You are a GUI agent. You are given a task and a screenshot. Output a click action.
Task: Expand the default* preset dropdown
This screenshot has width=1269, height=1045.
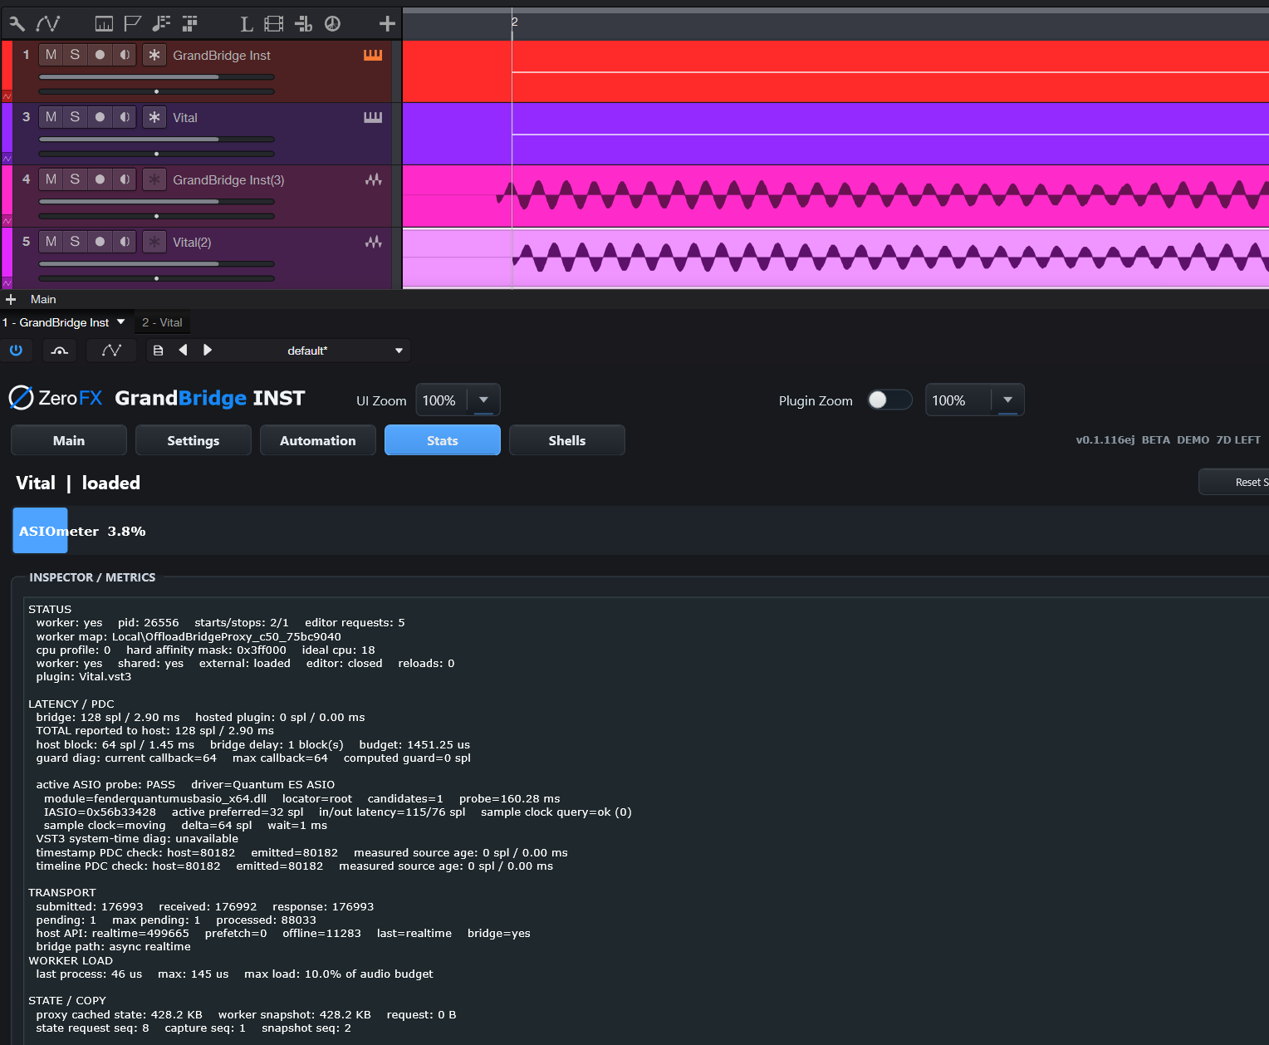[399, 351]
